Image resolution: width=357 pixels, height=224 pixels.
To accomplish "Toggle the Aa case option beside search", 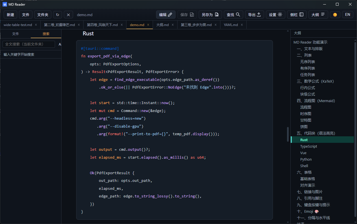I will click(x=60, y=44).
